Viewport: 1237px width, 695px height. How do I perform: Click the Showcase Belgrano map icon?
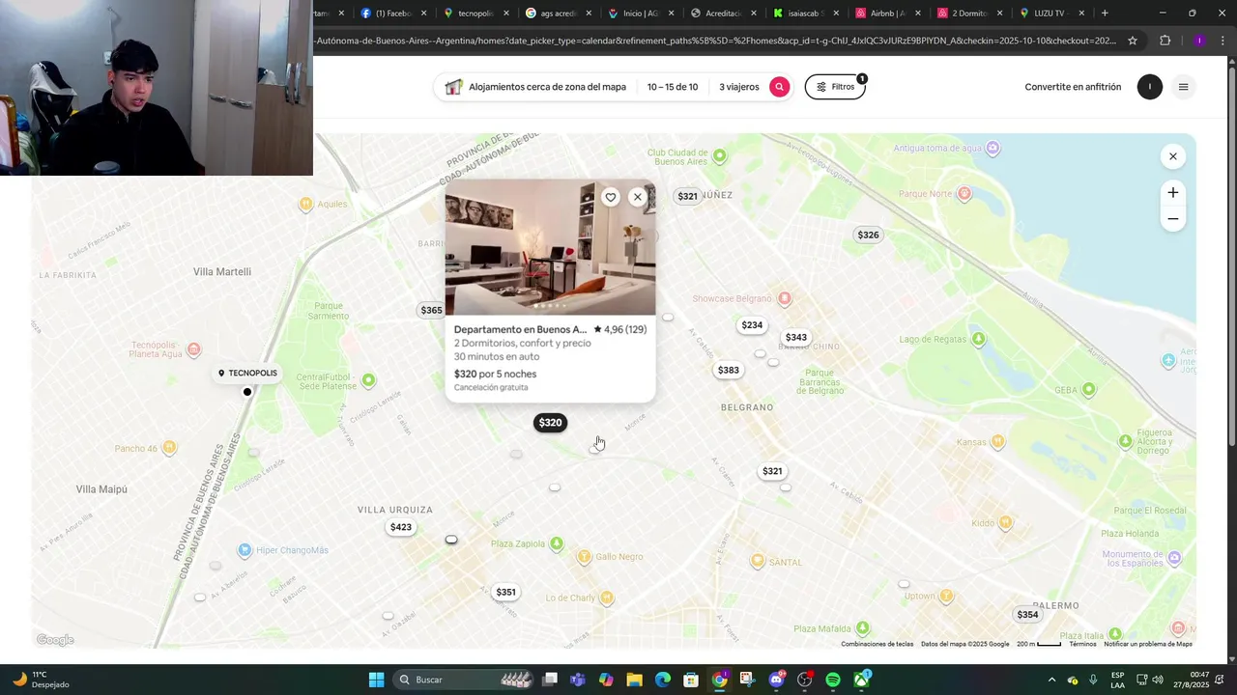[785, 299]
